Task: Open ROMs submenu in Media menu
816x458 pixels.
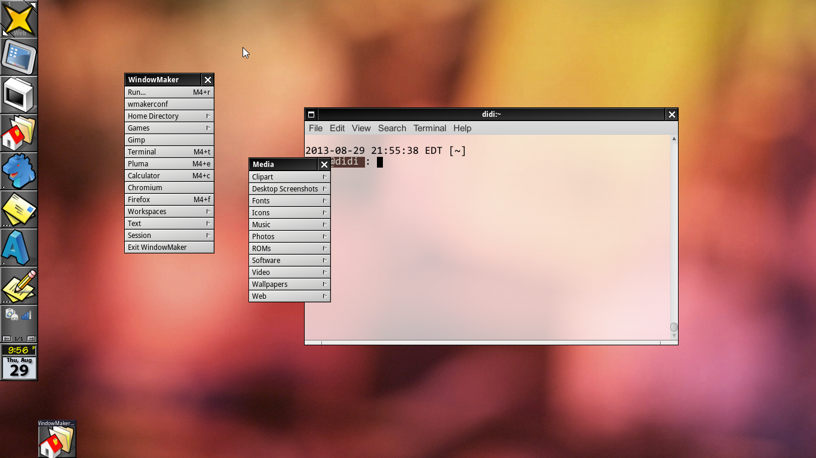Action: coord(290,249)
